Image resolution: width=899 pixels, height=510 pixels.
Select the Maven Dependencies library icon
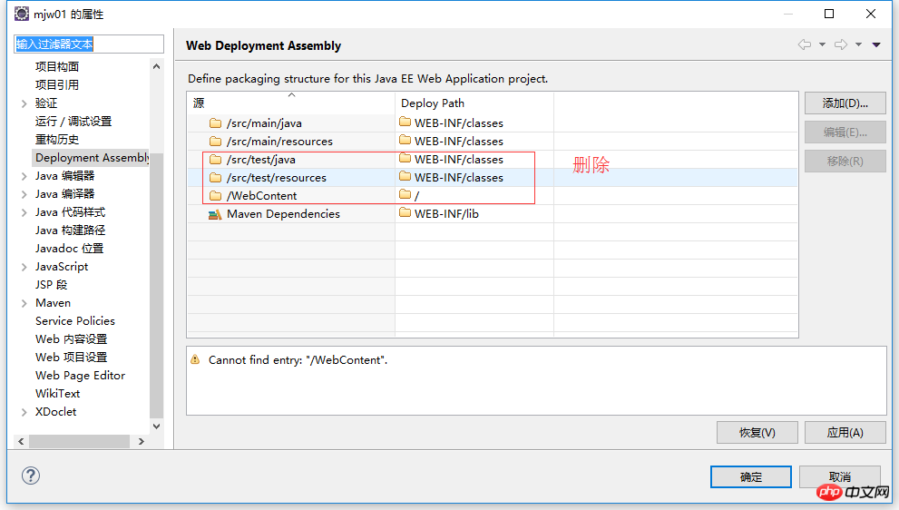215,214
